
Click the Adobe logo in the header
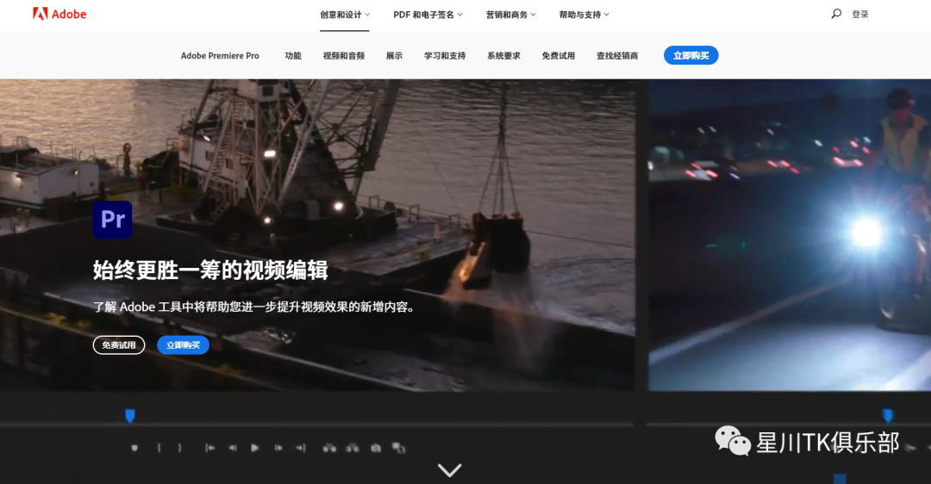pos(59,14)
